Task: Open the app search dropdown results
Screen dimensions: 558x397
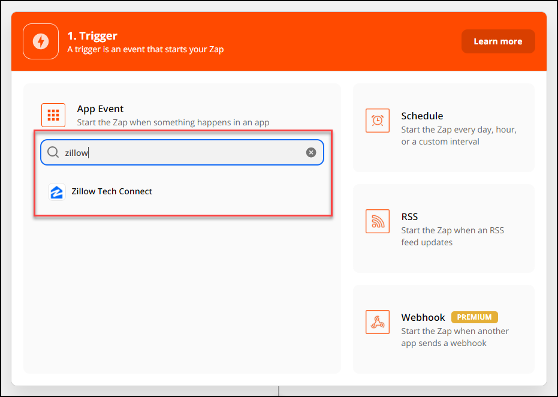Action: pyautogui.click(x=180, y=192)
